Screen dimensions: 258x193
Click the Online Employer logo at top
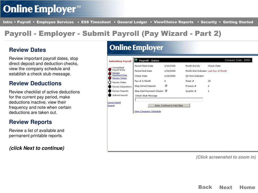[42, 9]
